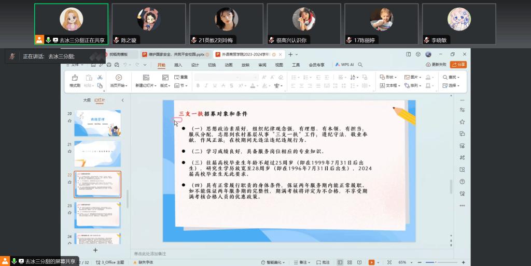Switch to the Outline (大纲) panel tab

[x=87, y=100]
